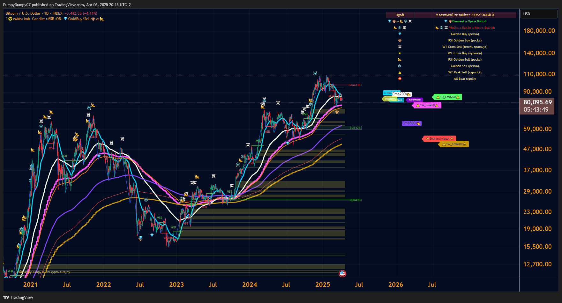Click the Golden Buy (pecka) row text

coord(465,34)
